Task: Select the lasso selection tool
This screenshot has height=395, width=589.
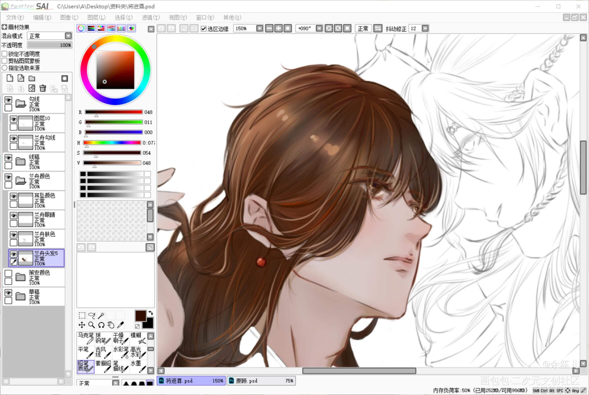Action: pos(92,315)
